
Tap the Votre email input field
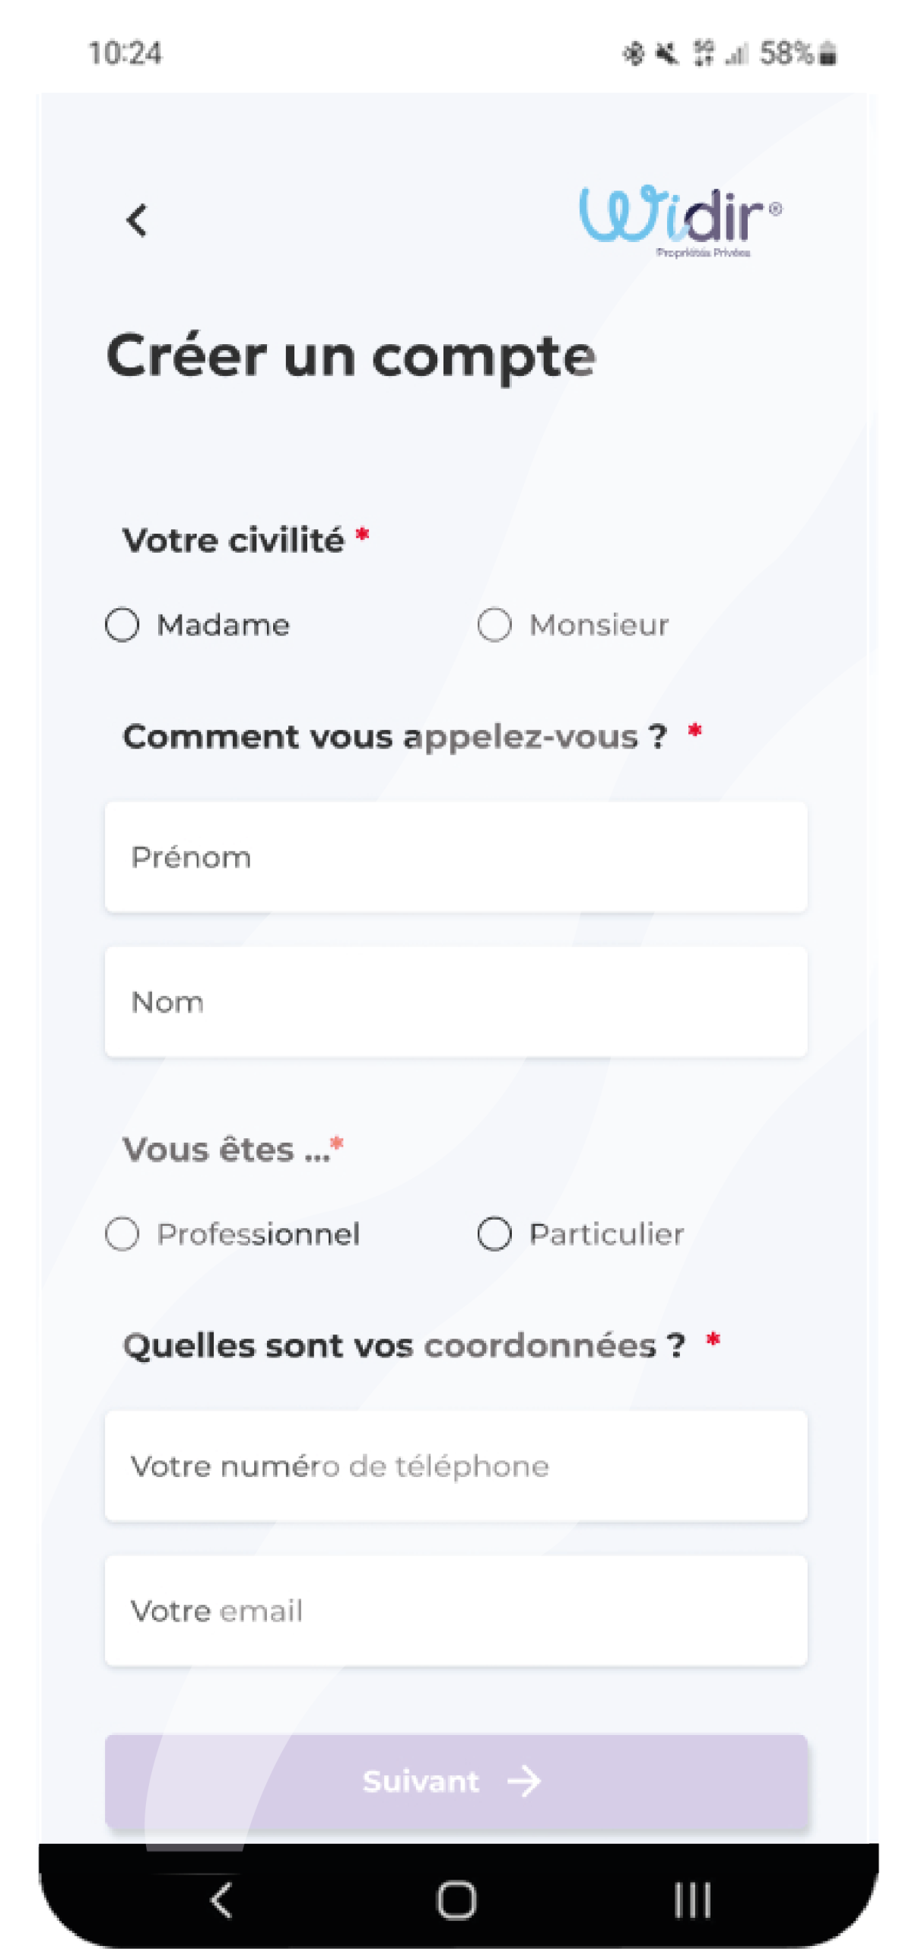[456, 1611]
